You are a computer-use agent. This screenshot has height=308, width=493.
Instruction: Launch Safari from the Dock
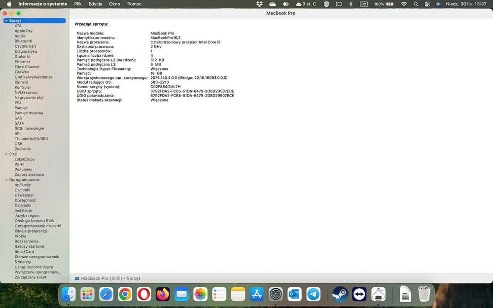click(x=106, y=295)
